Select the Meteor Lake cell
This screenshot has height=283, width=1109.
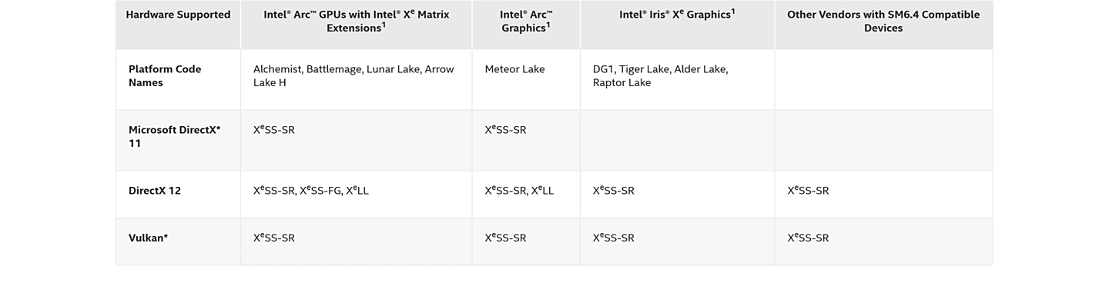pyautogui.click(x=514, y=69)
